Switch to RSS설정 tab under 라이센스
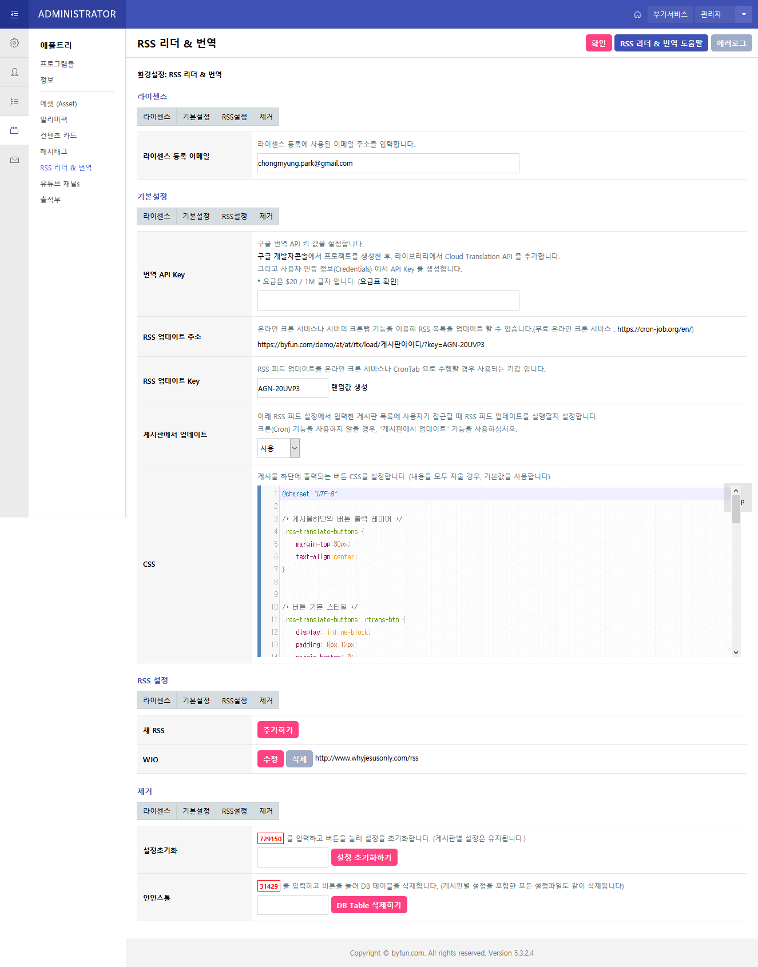758x967 pixels. coord(234,117)
